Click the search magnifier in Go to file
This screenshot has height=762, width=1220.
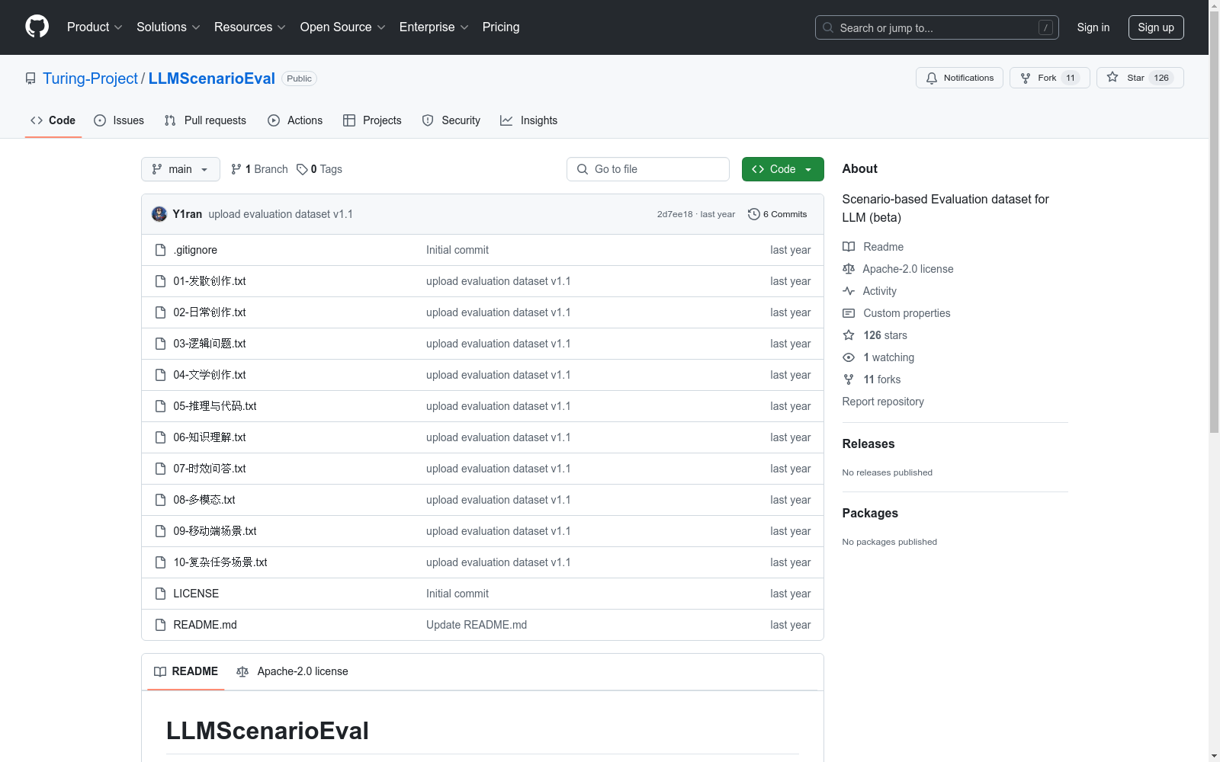[x=583, y=169]
